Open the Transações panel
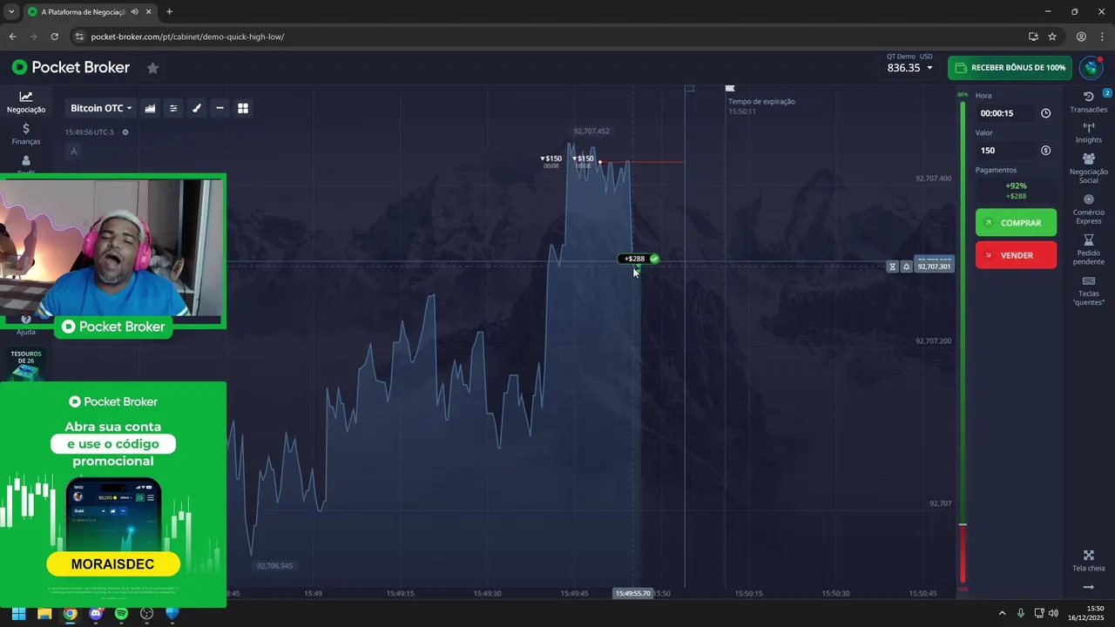1115x627 pixels. pos(1089,102)
